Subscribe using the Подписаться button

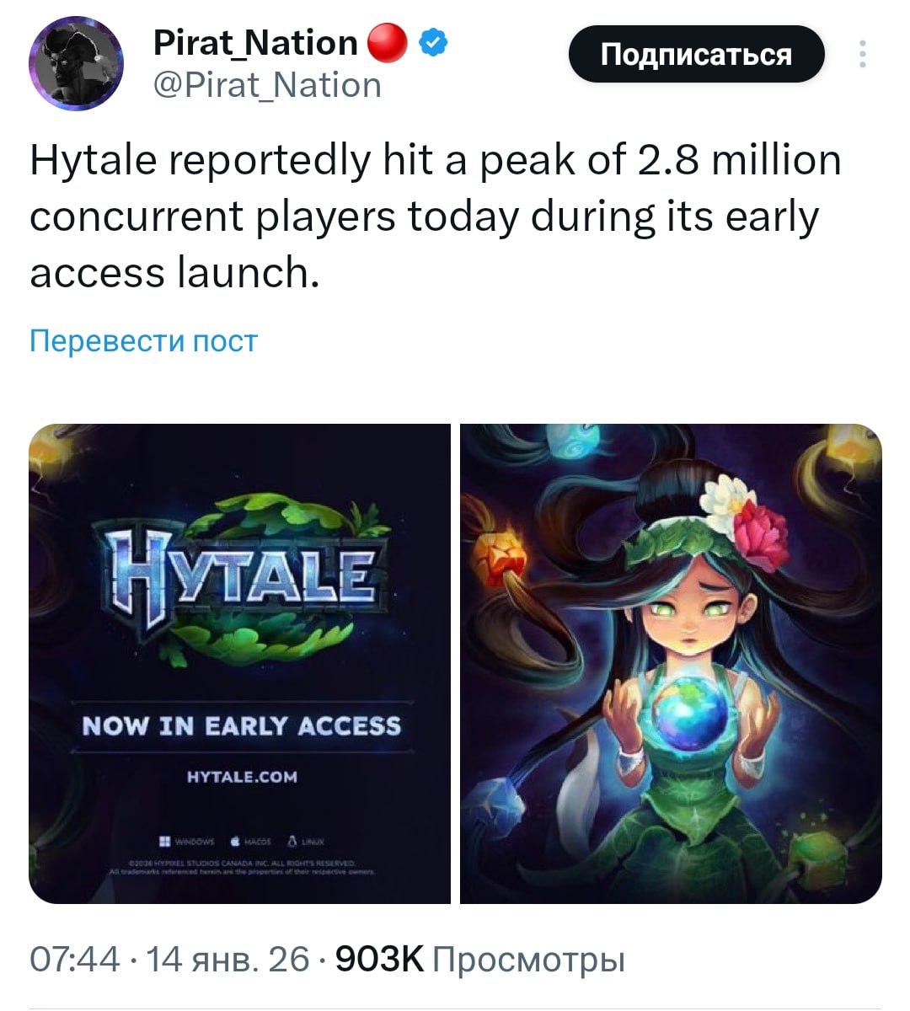click(x=696, y=54)
